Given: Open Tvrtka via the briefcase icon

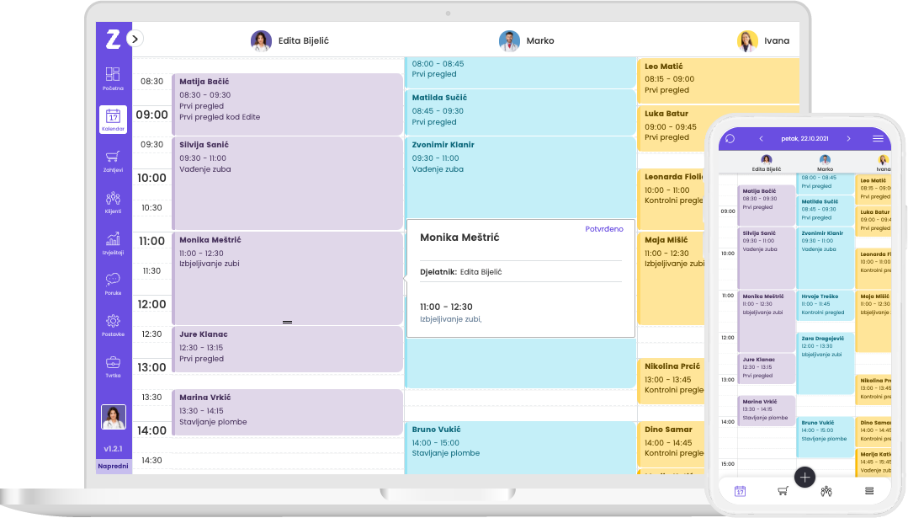Looking at the screenshot, I should 114,366.
